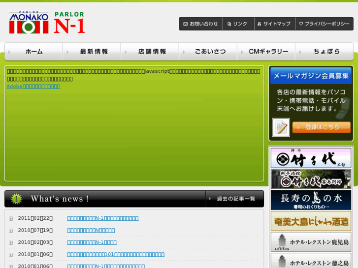Open the ちょぼら tab
The image size is (358, 268).
pos(325,52)
